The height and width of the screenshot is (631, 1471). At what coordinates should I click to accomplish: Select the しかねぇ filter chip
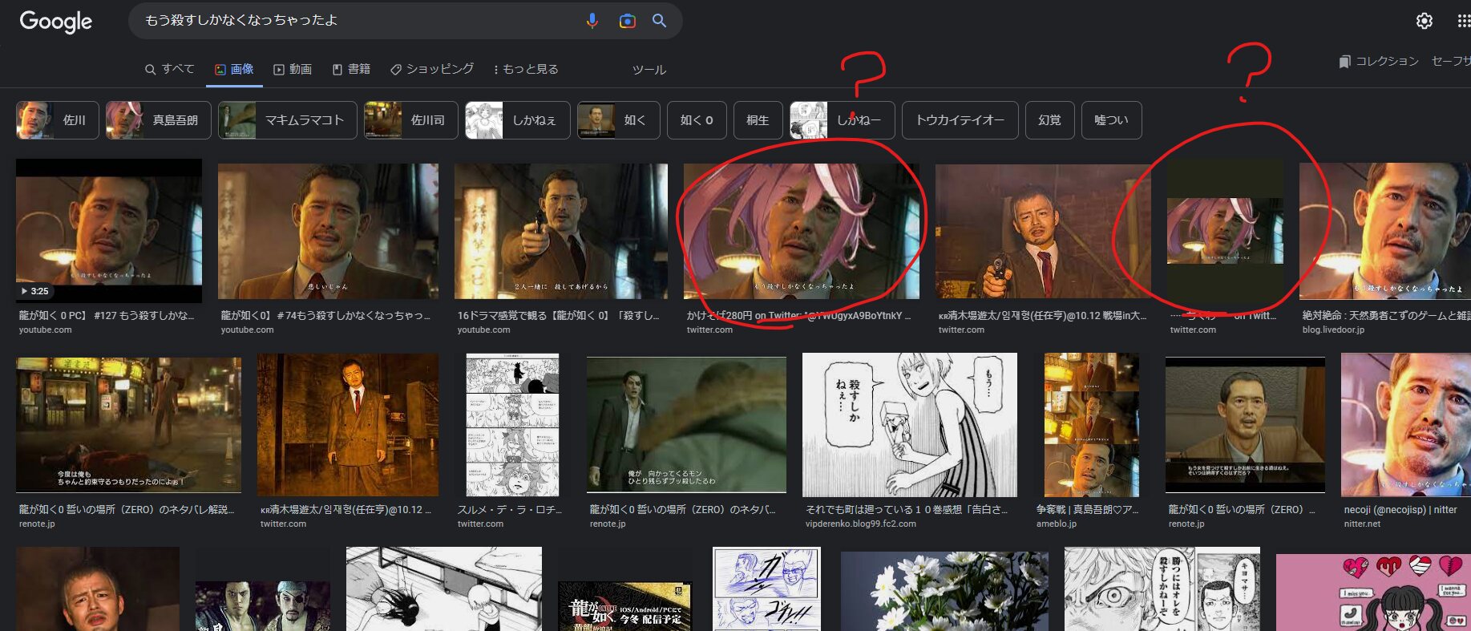[518, 120]
